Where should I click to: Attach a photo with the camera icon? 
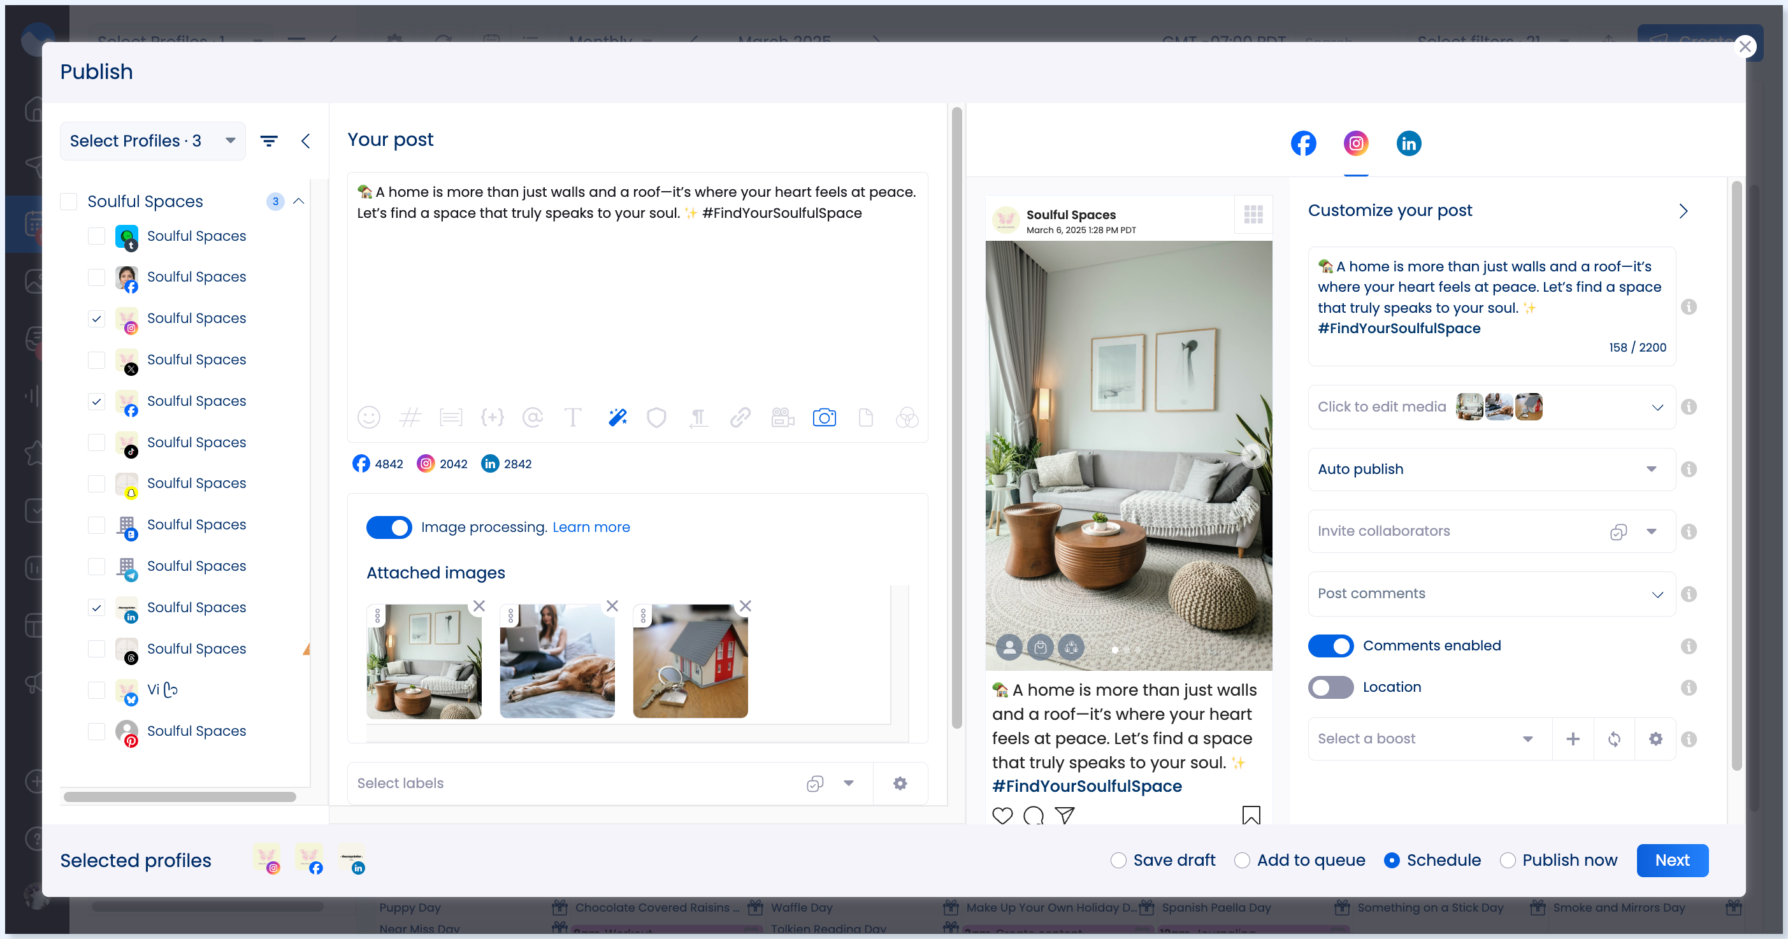click(x=824, y=417)
